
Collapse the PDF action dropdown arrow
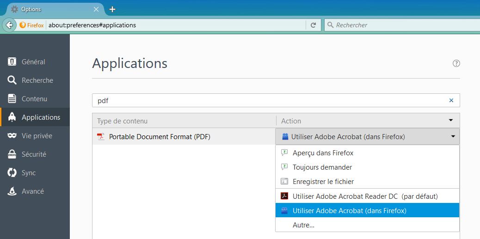(x=453, y=136)
